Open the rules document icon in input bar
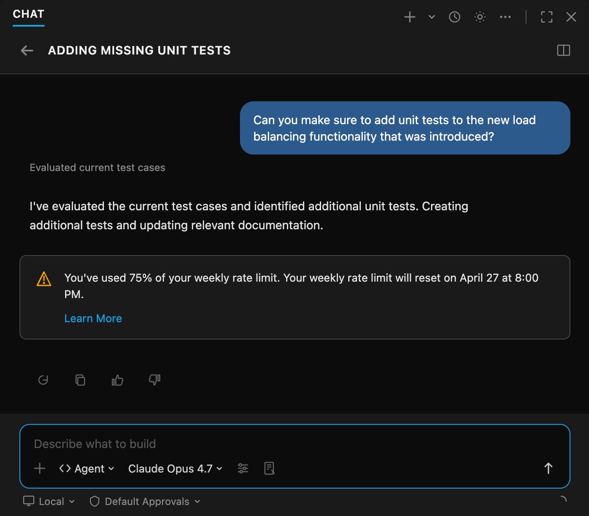Viewport: 589px width, 516px height. [x=269, y=468]
